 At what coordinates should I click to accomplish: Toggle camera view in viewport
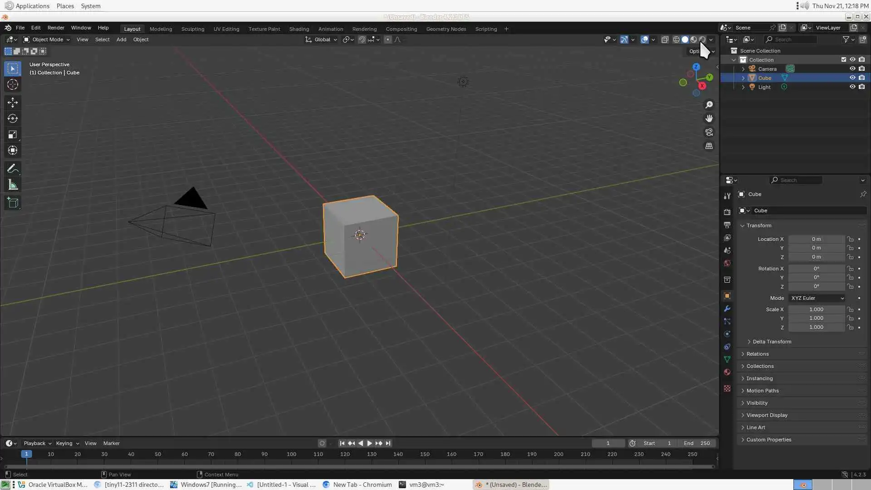(x=709, y=132)
